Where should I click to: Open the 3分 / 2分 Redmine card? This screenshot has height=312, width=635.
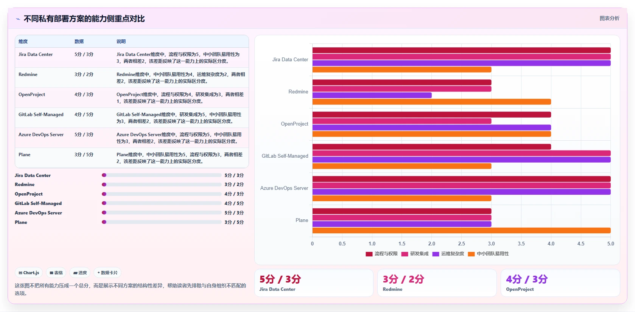click(x=437, y=283)
